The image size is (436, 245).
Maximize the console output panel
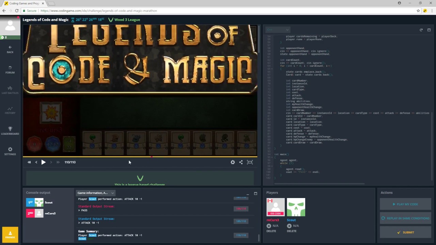(255, 194)
